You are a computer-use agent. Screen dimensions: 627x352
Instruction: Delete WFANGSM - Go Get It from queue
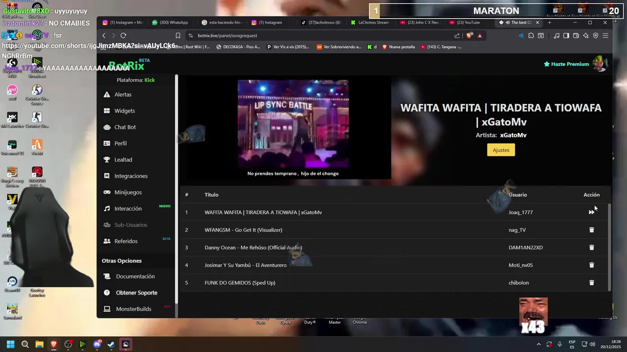(x=591, y=230)
